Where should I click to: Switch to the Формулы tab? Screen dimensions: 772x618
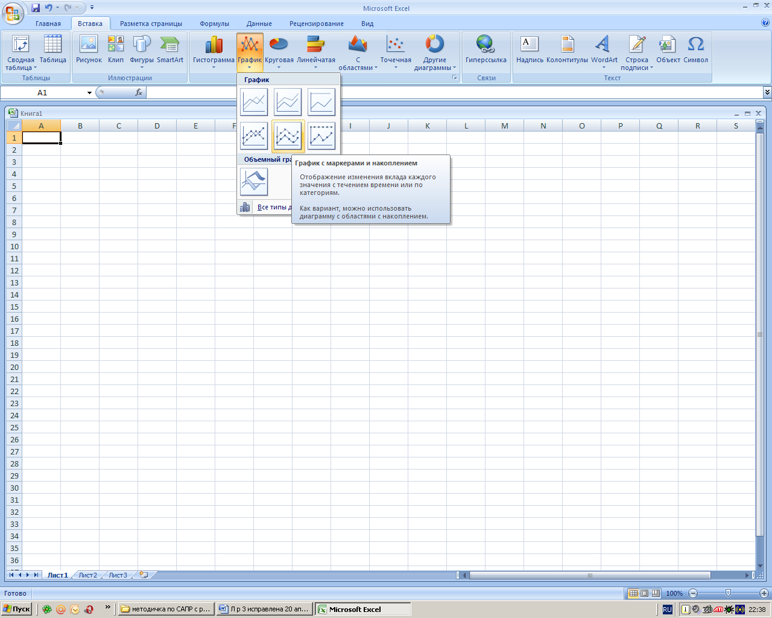coord(214,24)
